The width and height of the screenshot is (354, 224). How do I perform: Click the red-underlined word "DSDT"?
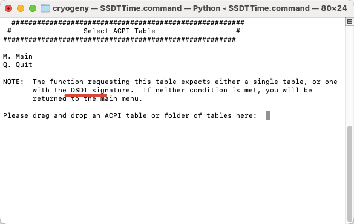(79, 90)
